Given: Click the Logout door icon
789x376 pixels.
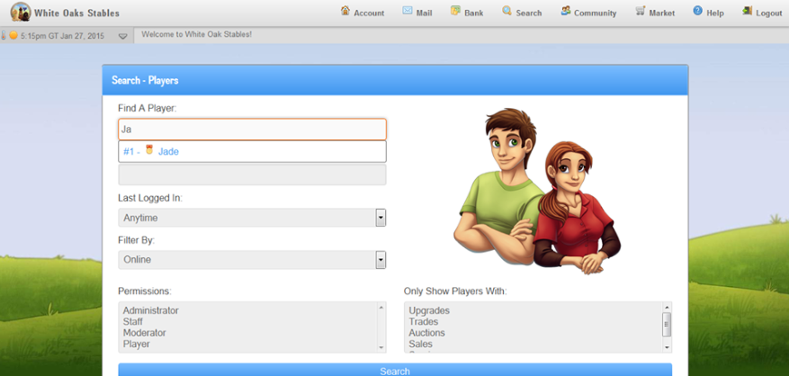Looking at the screenshot, I should (x=748, y=11).
